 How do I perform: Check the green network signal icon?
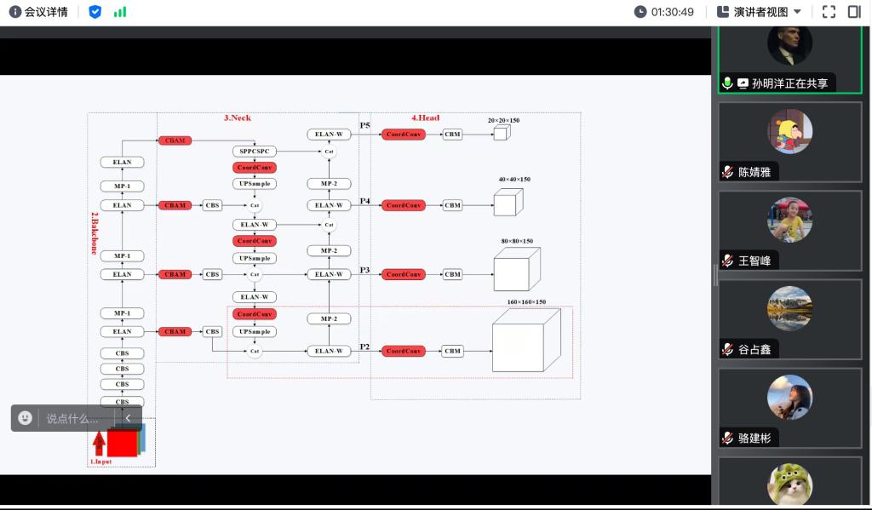[x=120, y=12]
